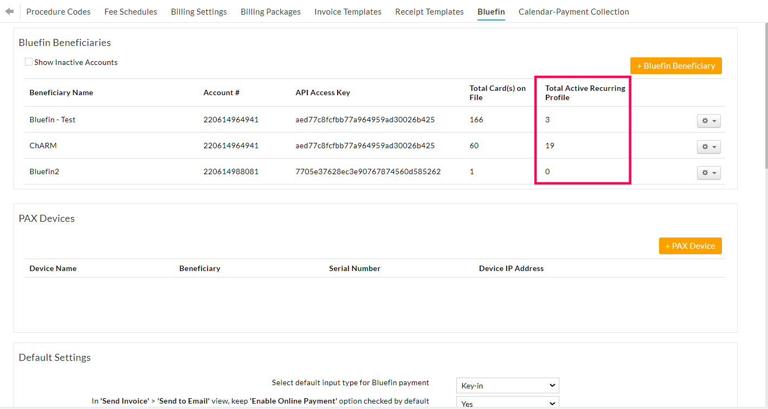
Task: Select the Billing Packages tab
Action: pyautogui.click(x=270, y=12)
